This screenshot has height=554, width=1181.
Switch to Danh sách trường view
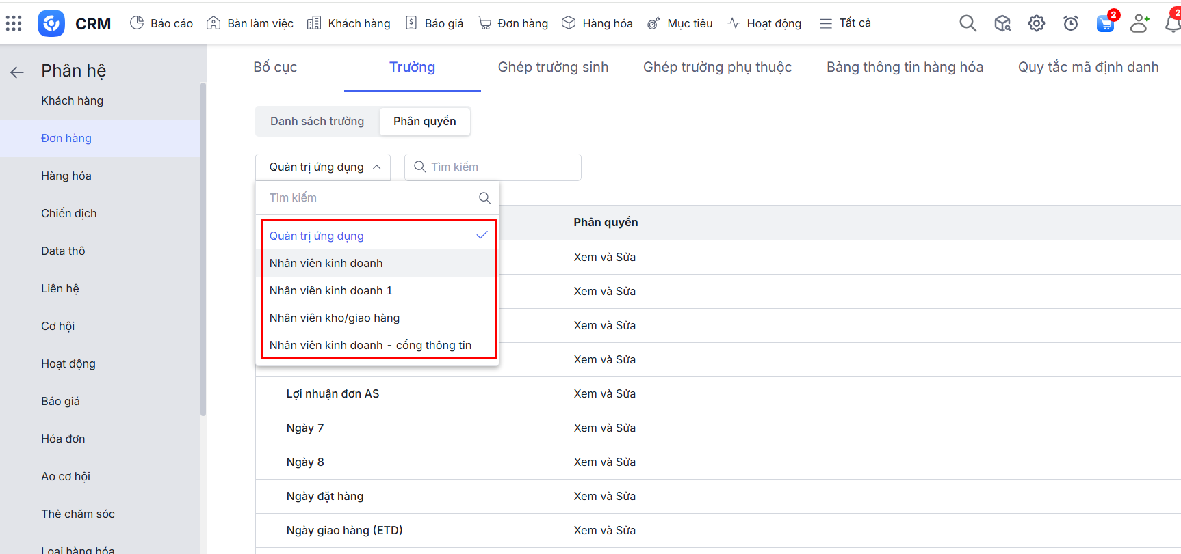(317, 121)
